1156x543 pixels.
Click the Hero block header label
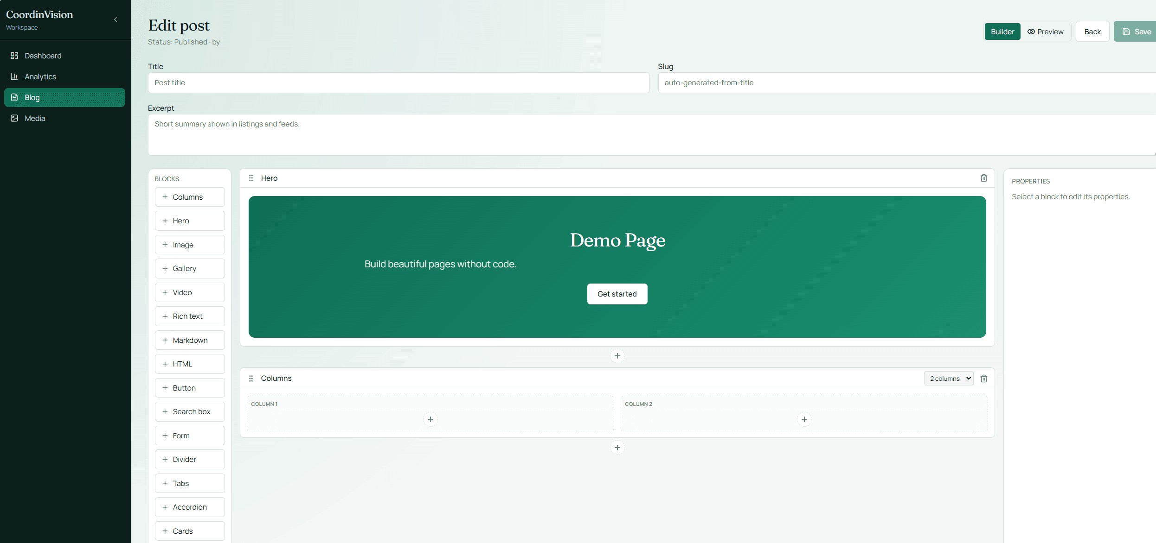[x=269, y=178]
